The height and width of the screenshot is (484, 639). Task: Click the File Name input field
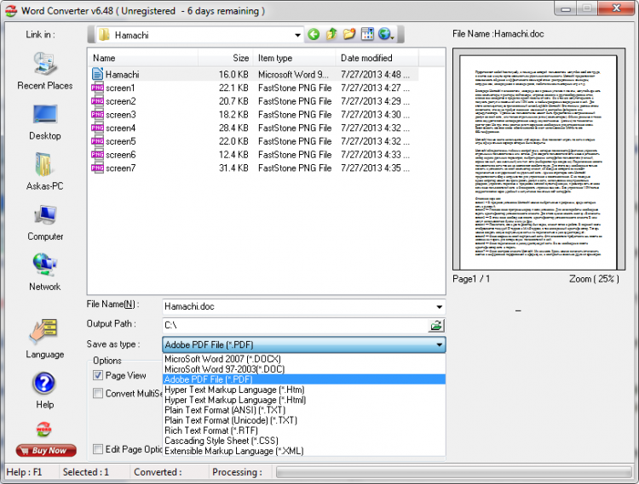tap(298, 307)
